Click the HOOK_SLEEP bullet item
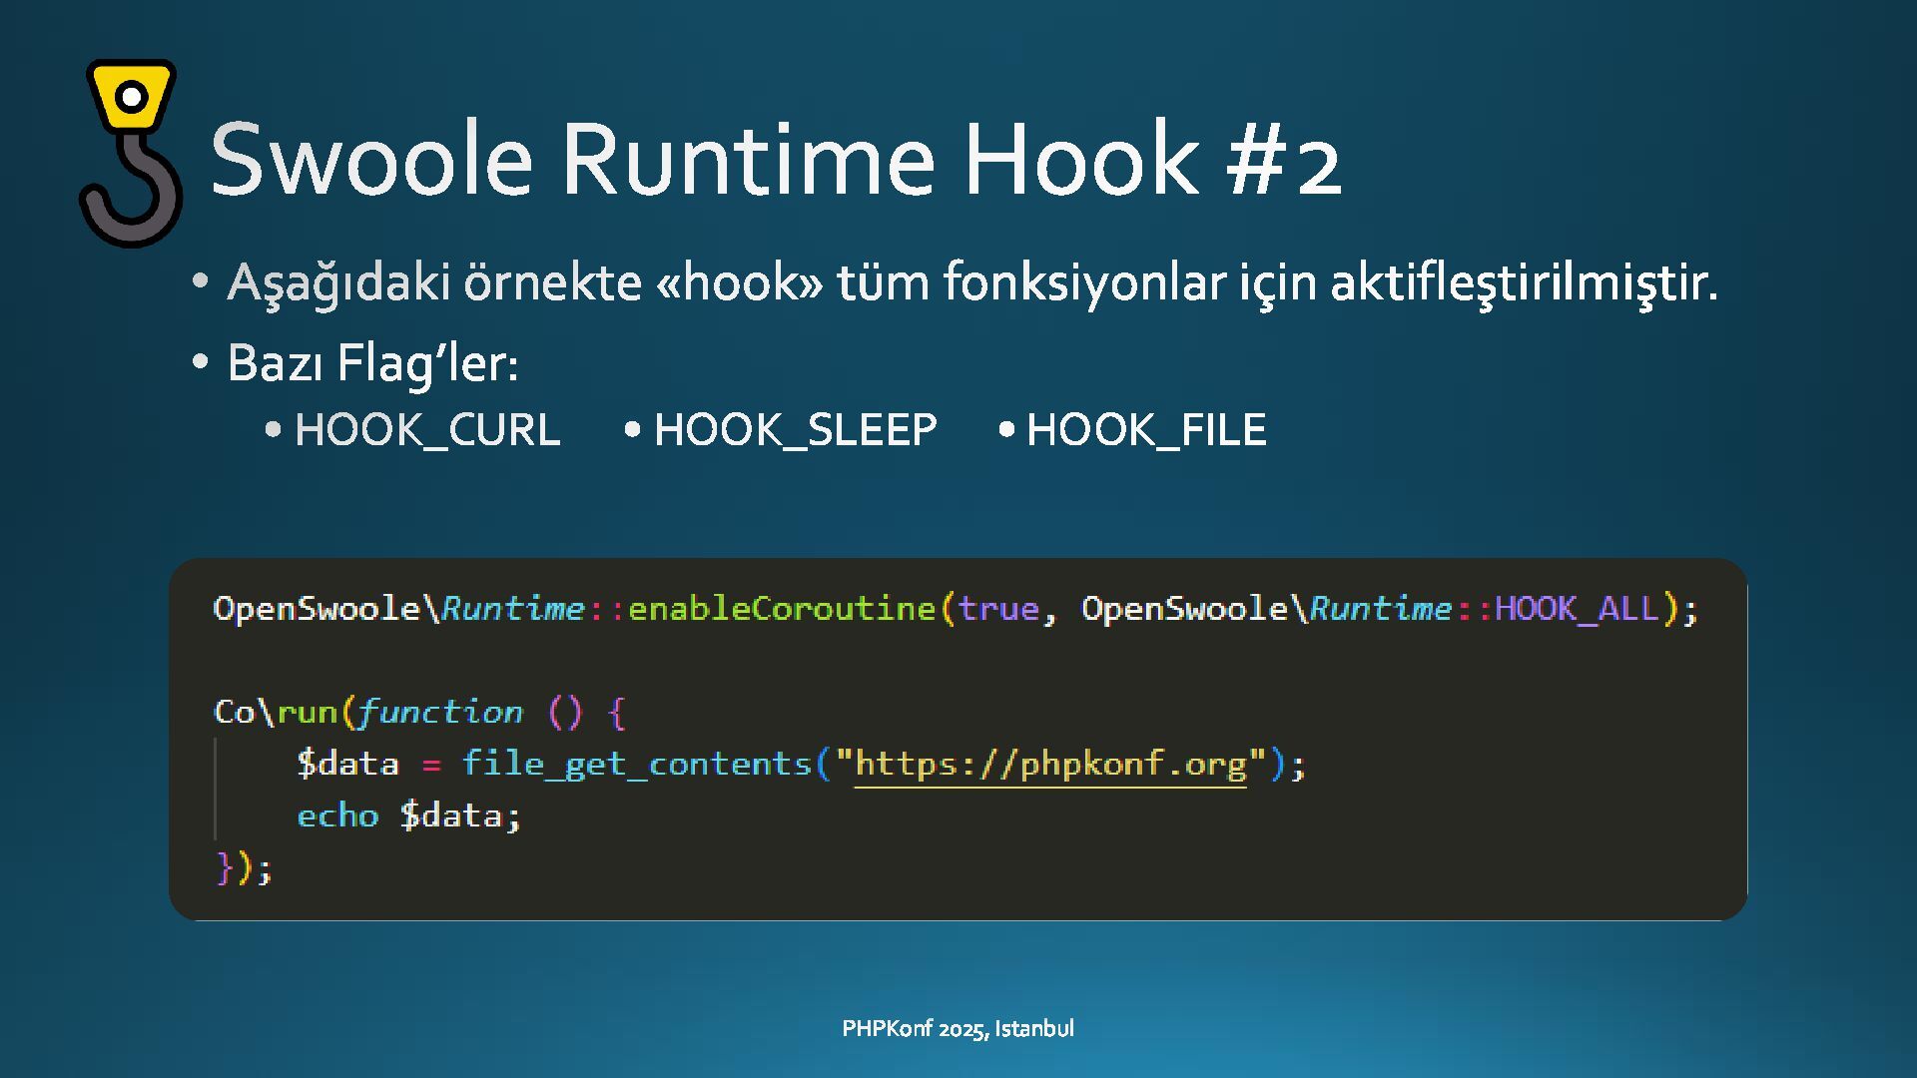Screen dimensions: 1917x1078 click(x=795, y=430)
